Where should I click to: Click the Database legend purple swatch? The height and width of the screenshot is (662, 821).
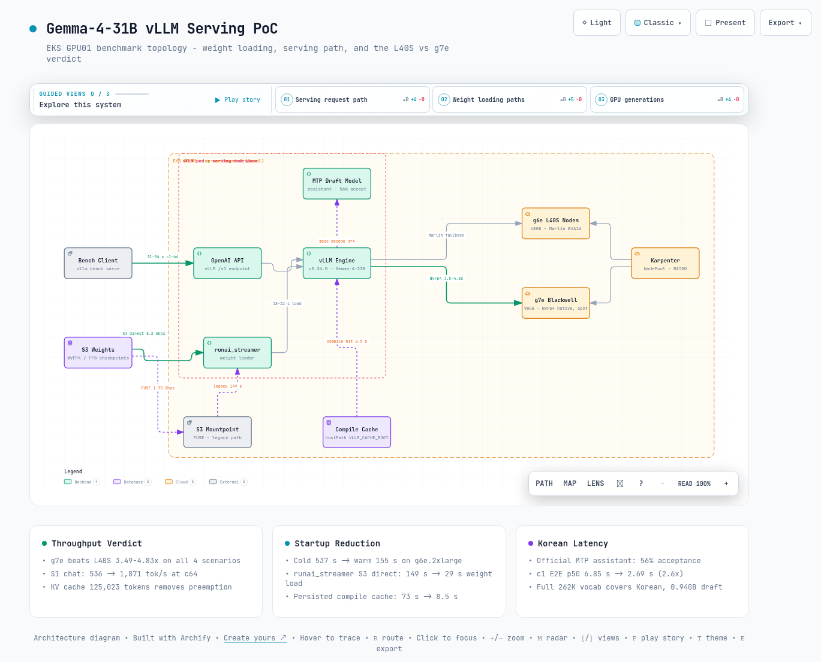pos(117,482)
